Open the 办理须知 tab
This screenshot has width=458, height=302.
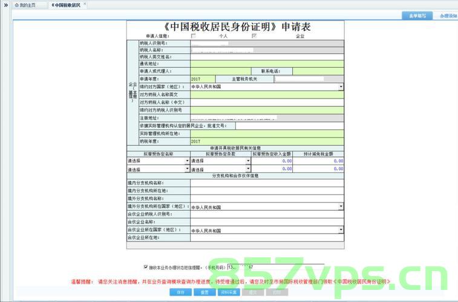click(448, 16)
